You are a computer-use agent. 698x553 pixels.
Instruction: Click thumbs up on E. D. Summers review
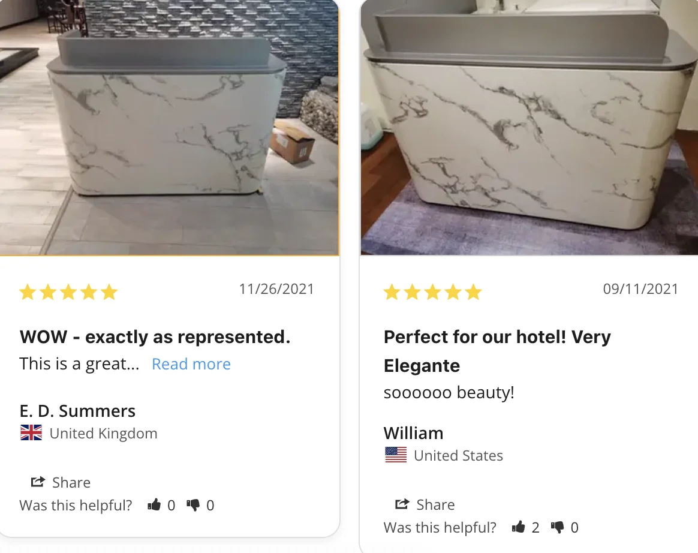pyautogui.click(x=154, y=504)
